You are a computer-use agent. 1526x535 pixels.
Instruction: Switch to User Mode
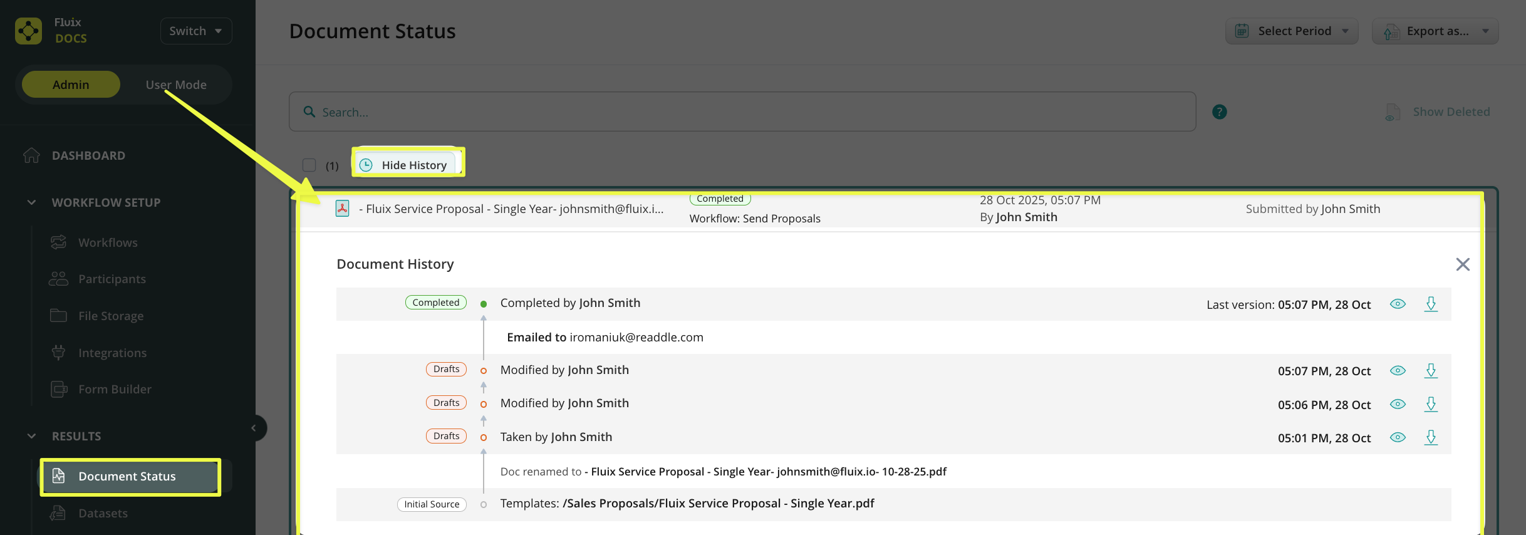coord(176,85)
